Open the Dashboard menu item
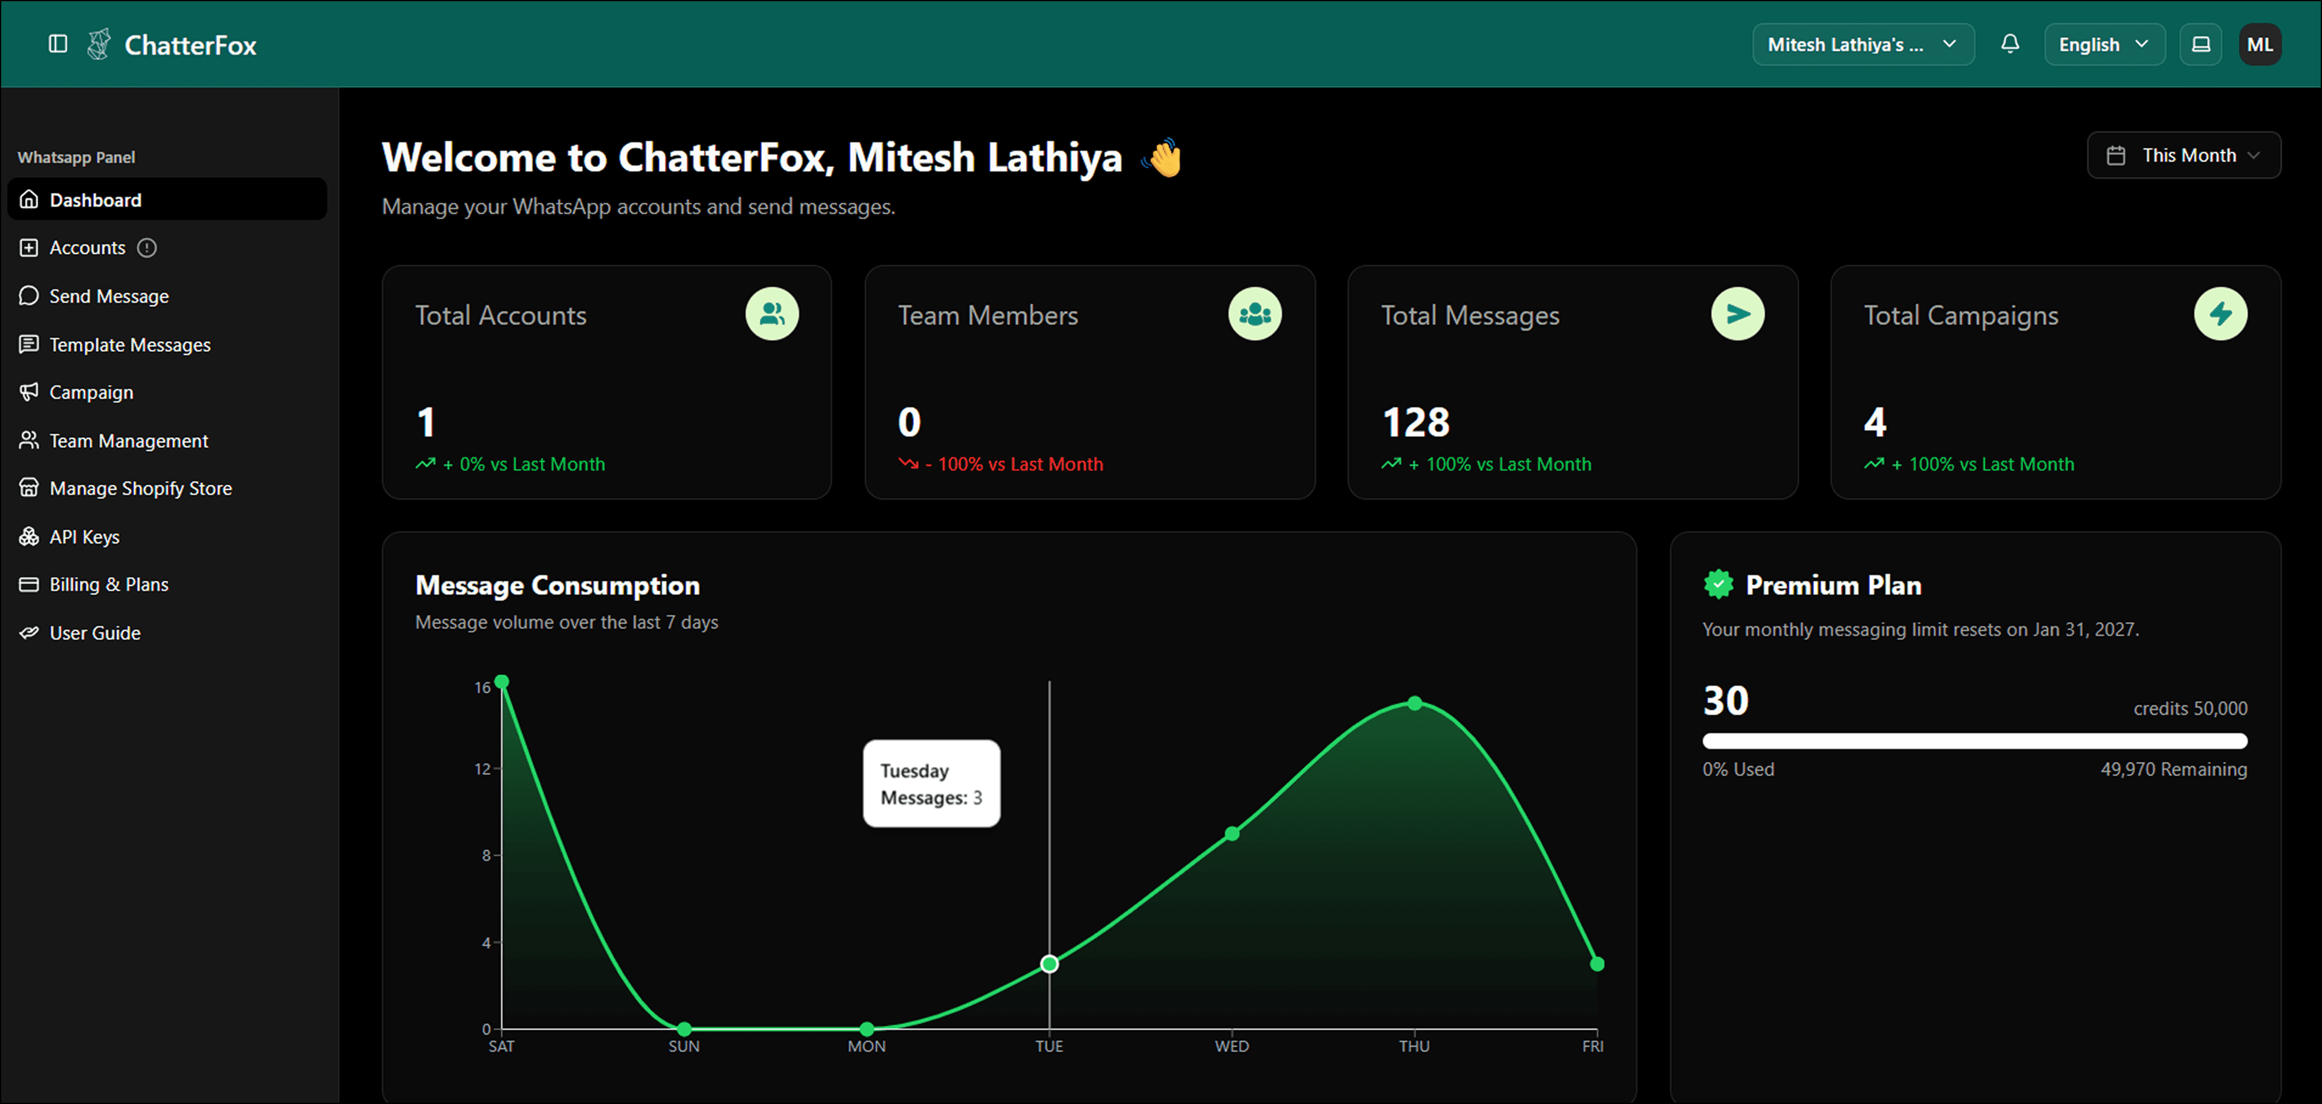 [x=167, y=199]
